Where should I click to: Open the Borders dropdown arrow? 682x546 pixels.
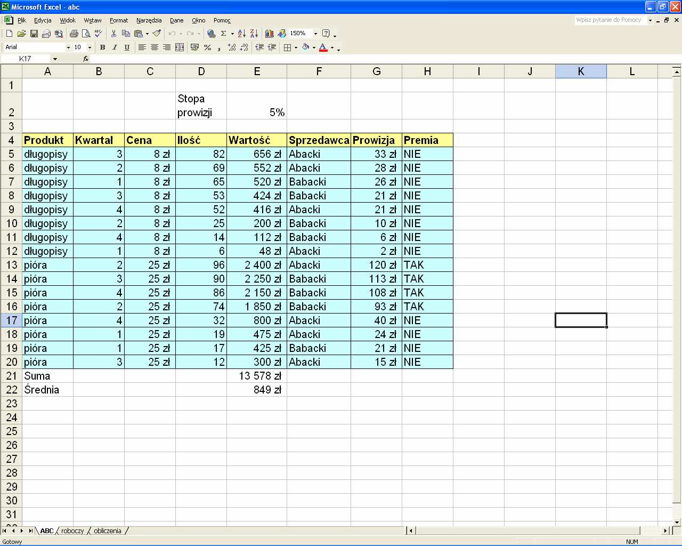296,47
